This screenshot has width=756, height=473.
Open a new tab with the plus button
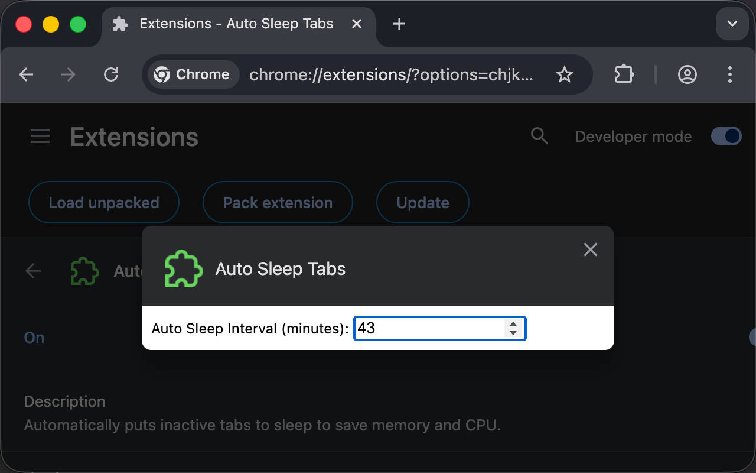pos(399,24)
